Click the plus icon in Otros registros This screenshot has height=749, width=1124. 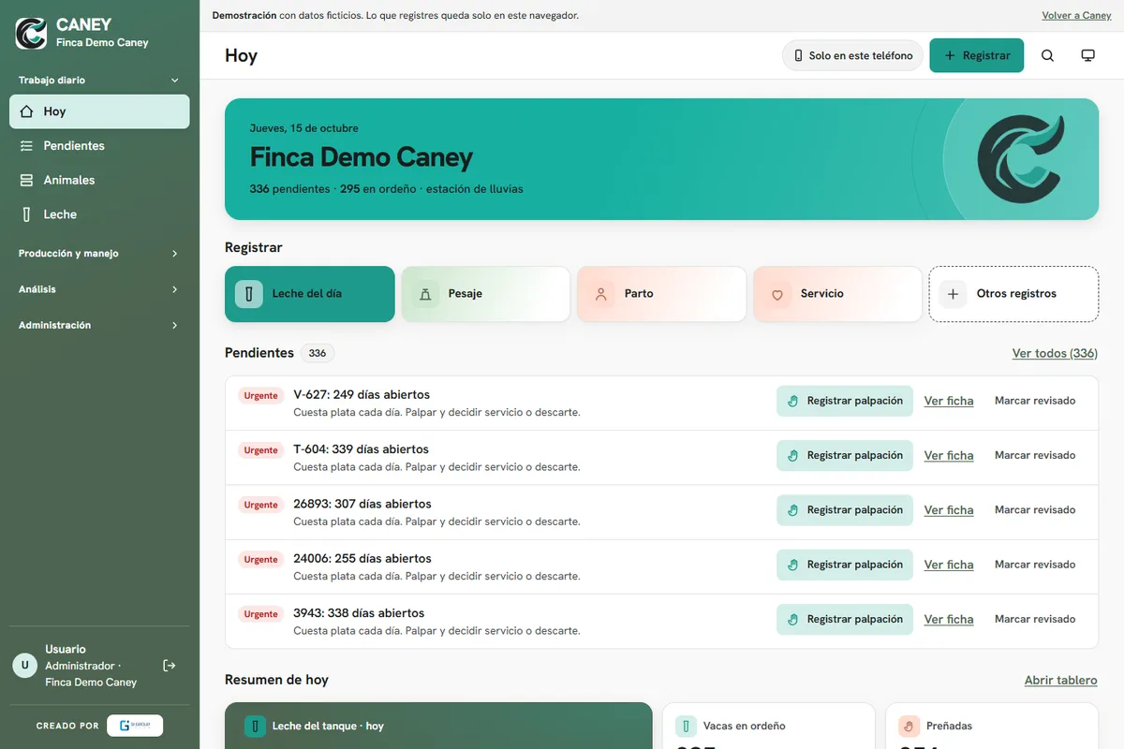(x=954, y=294)
